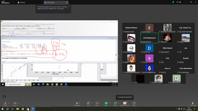Switch to the Meeting tab

(21, 2)
